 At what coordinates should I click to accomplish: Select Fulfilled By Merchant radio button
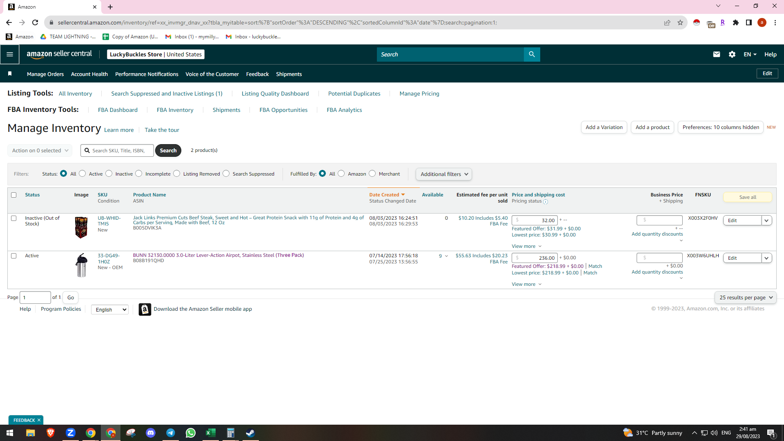coord(372,174)
